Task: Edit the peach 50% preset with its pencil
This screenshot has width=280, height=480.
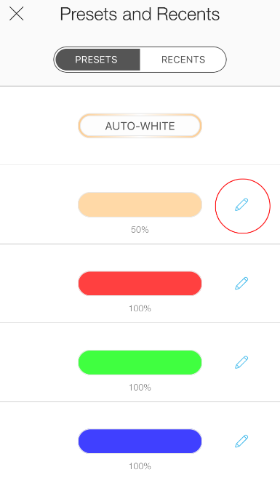Action: 241,204
